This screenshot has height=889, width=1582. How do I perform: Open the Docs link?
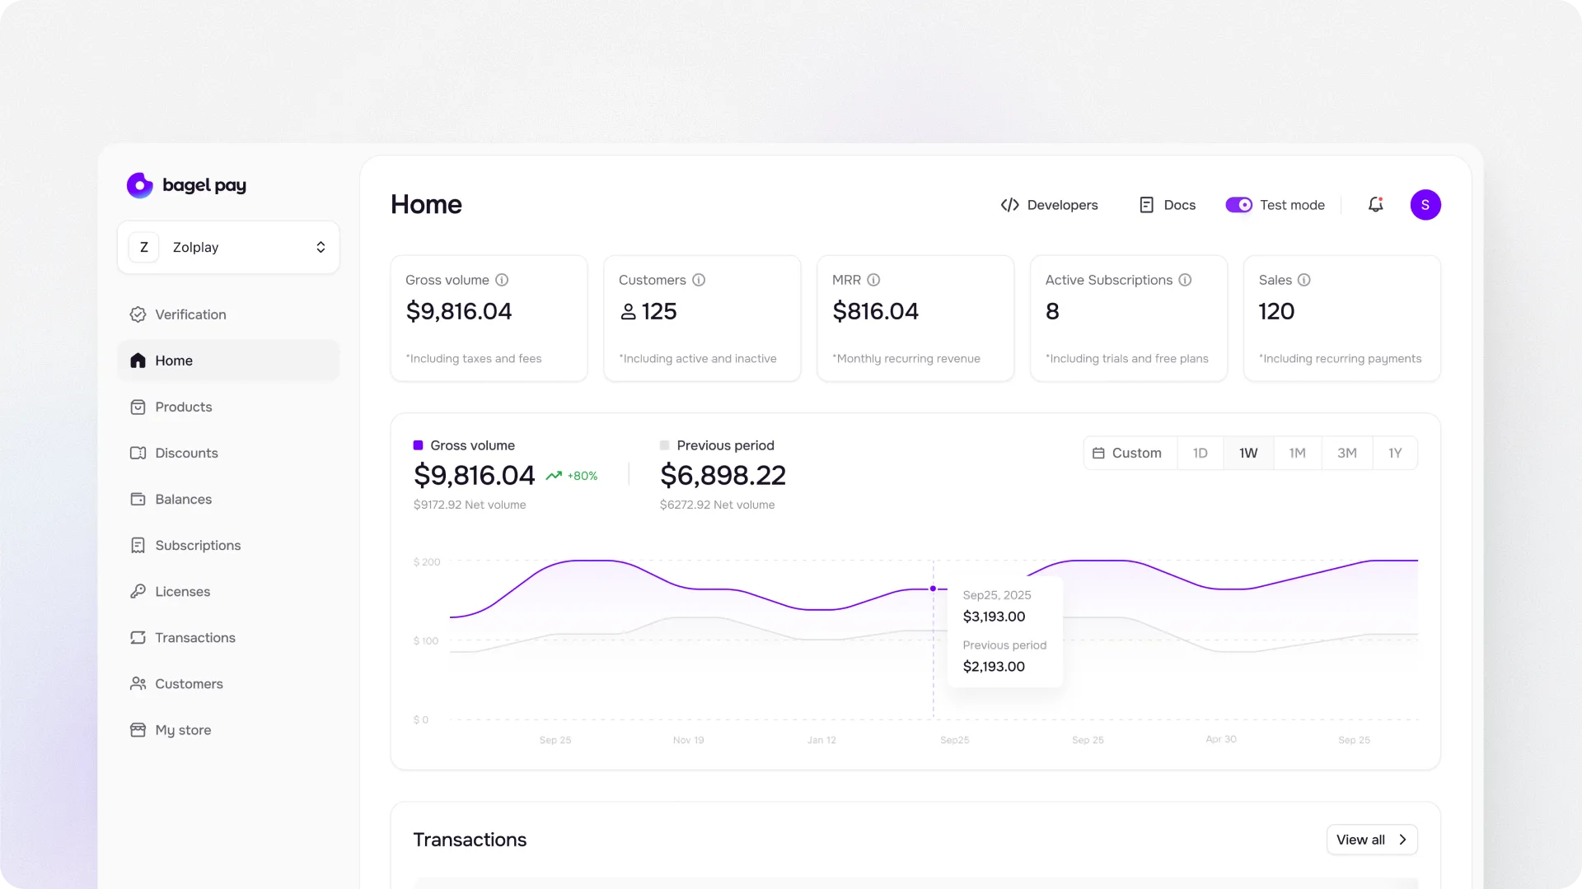click(x=1167, y=205)
